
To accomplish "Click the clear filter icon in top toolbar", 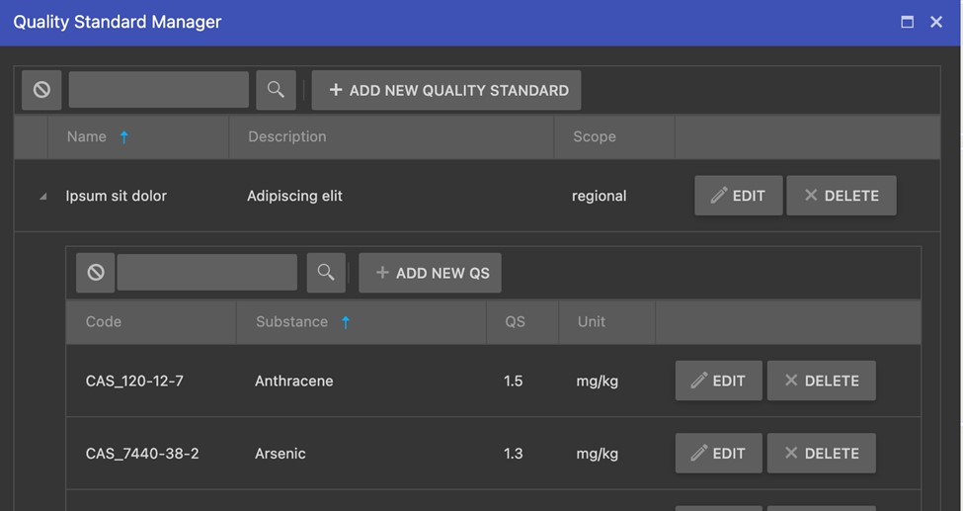I will pyautogui.click(x=41, y=90).
